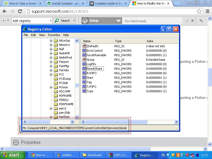Switch to the How to Take a Screen tab
This screenshot has width=212, height=159.
pos(23,3)
